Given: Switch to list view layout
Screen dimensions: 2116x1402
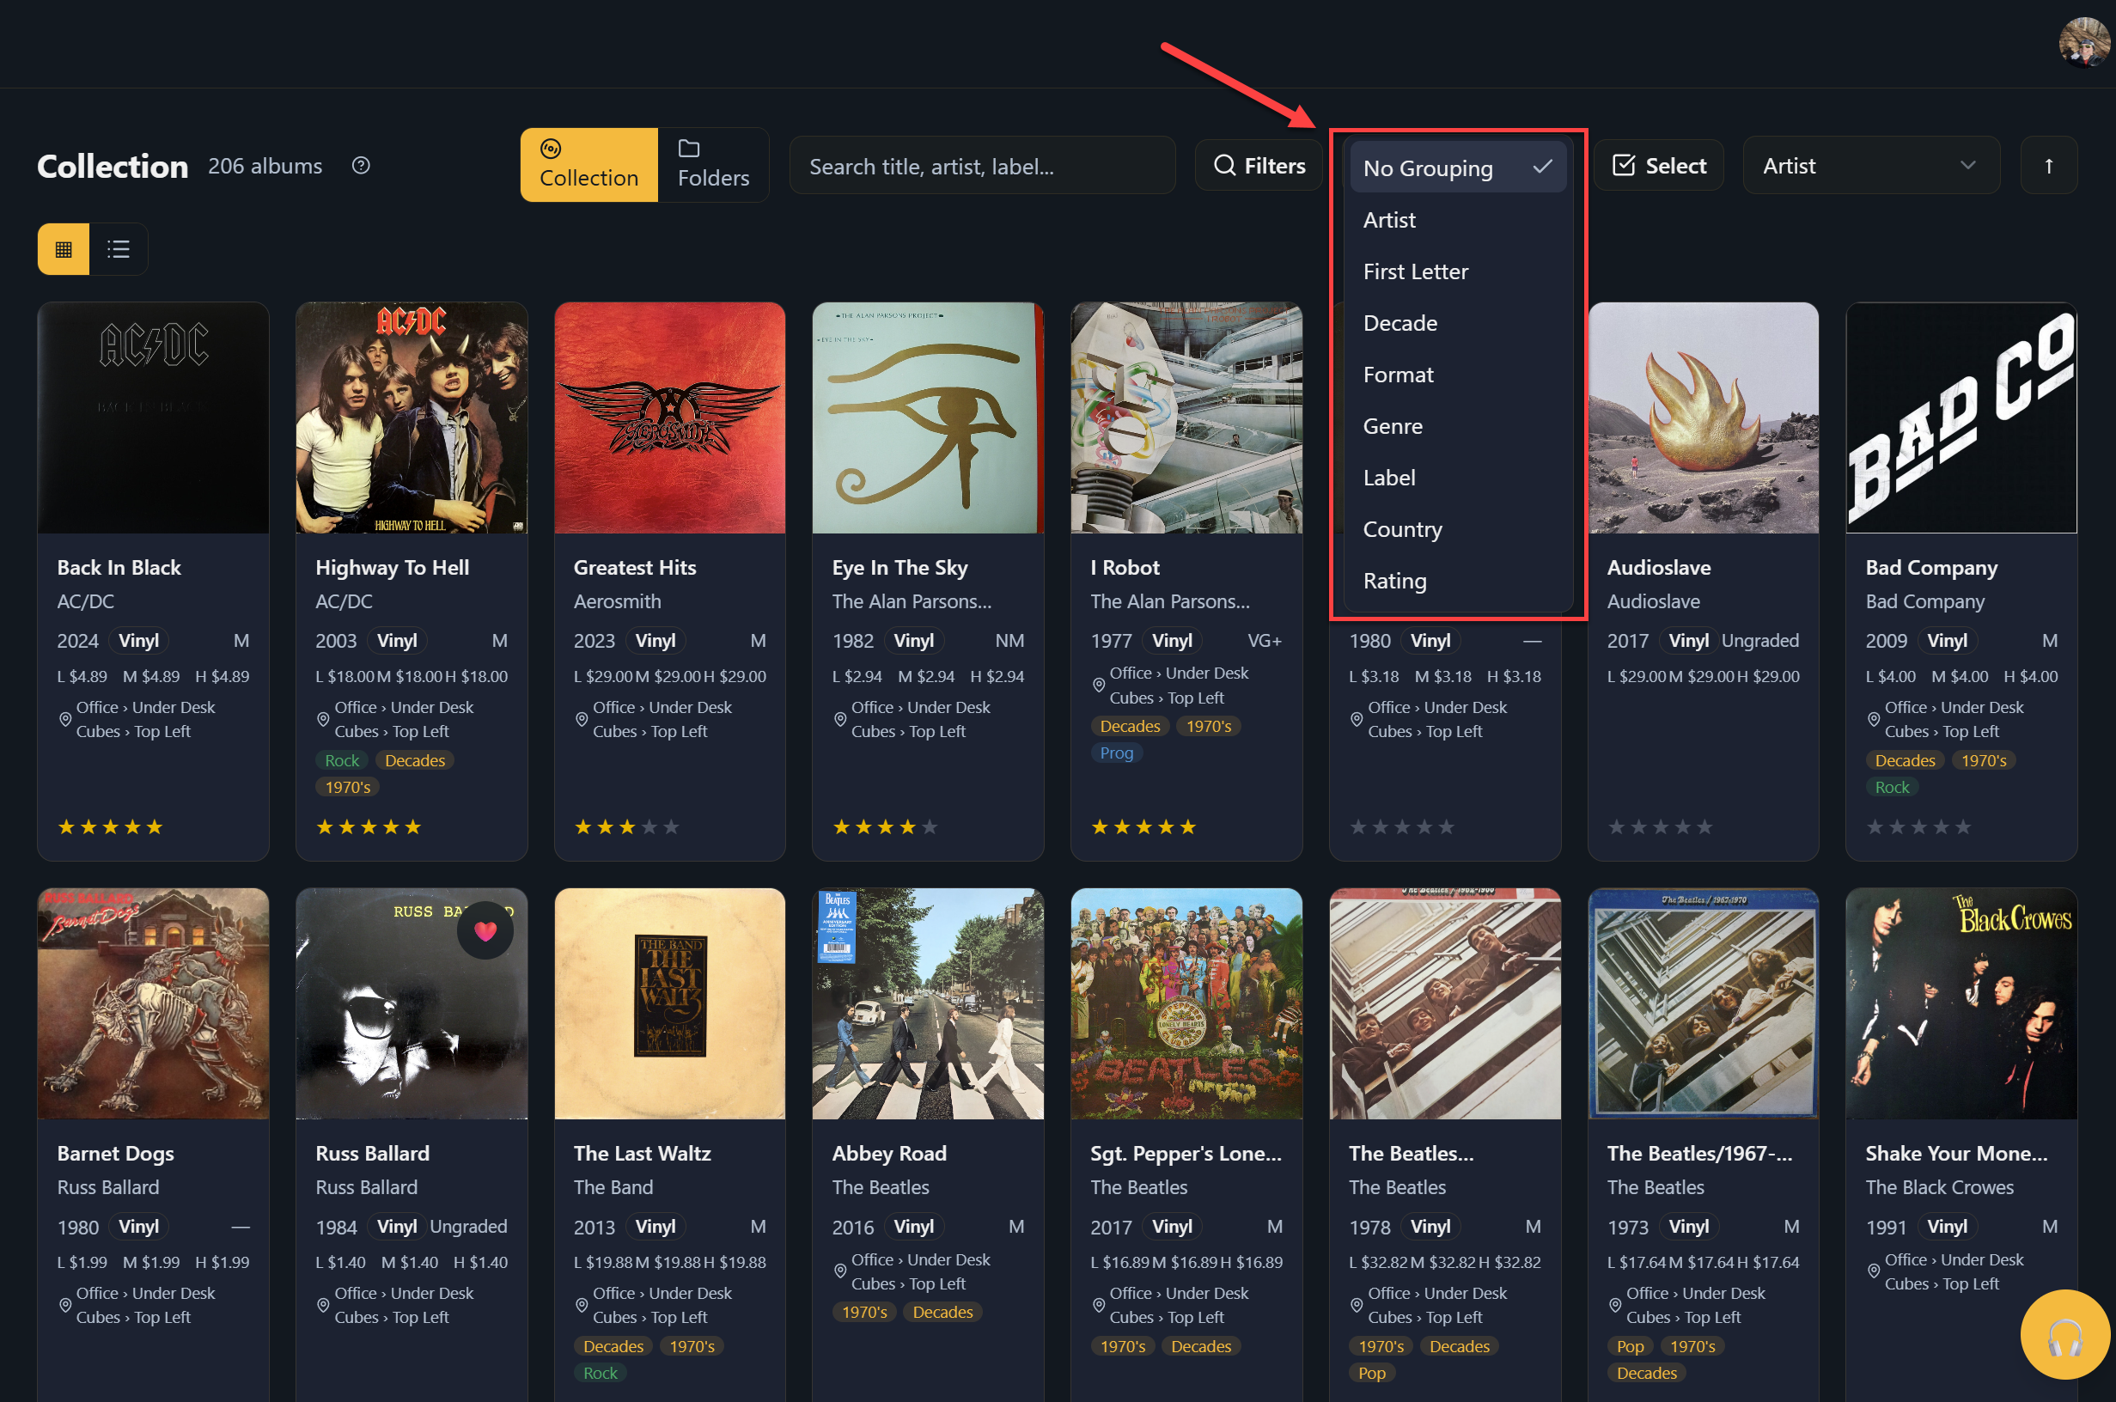Looking at the screenshot, I should pos(118,248).
